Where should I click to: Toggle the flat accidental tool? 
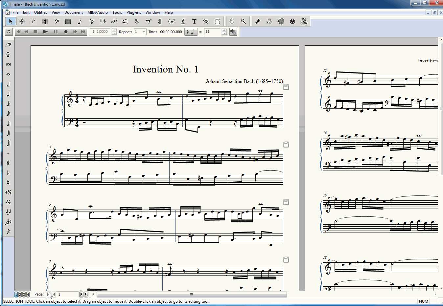(x=8, y=173)
